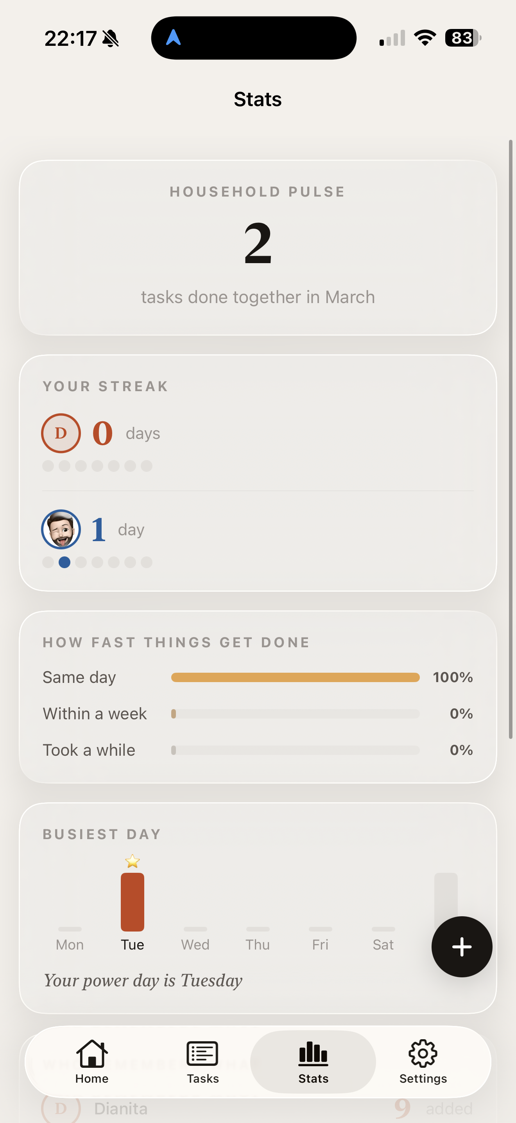Screen dimensions: 516x1123
Task: Tap the orange D avatar circle
Action: coord(61,433)
